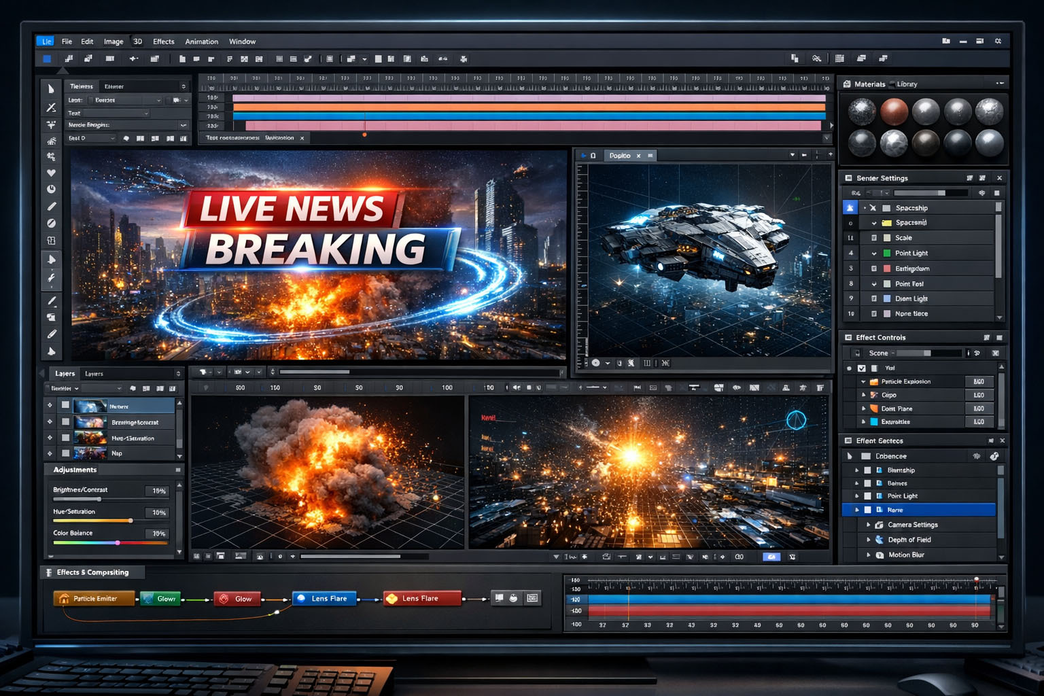Image resolution: width=1044 pixels, height=696 pixels.
Task: Select the red-brown material sphere
Action: tap(894, 111)
